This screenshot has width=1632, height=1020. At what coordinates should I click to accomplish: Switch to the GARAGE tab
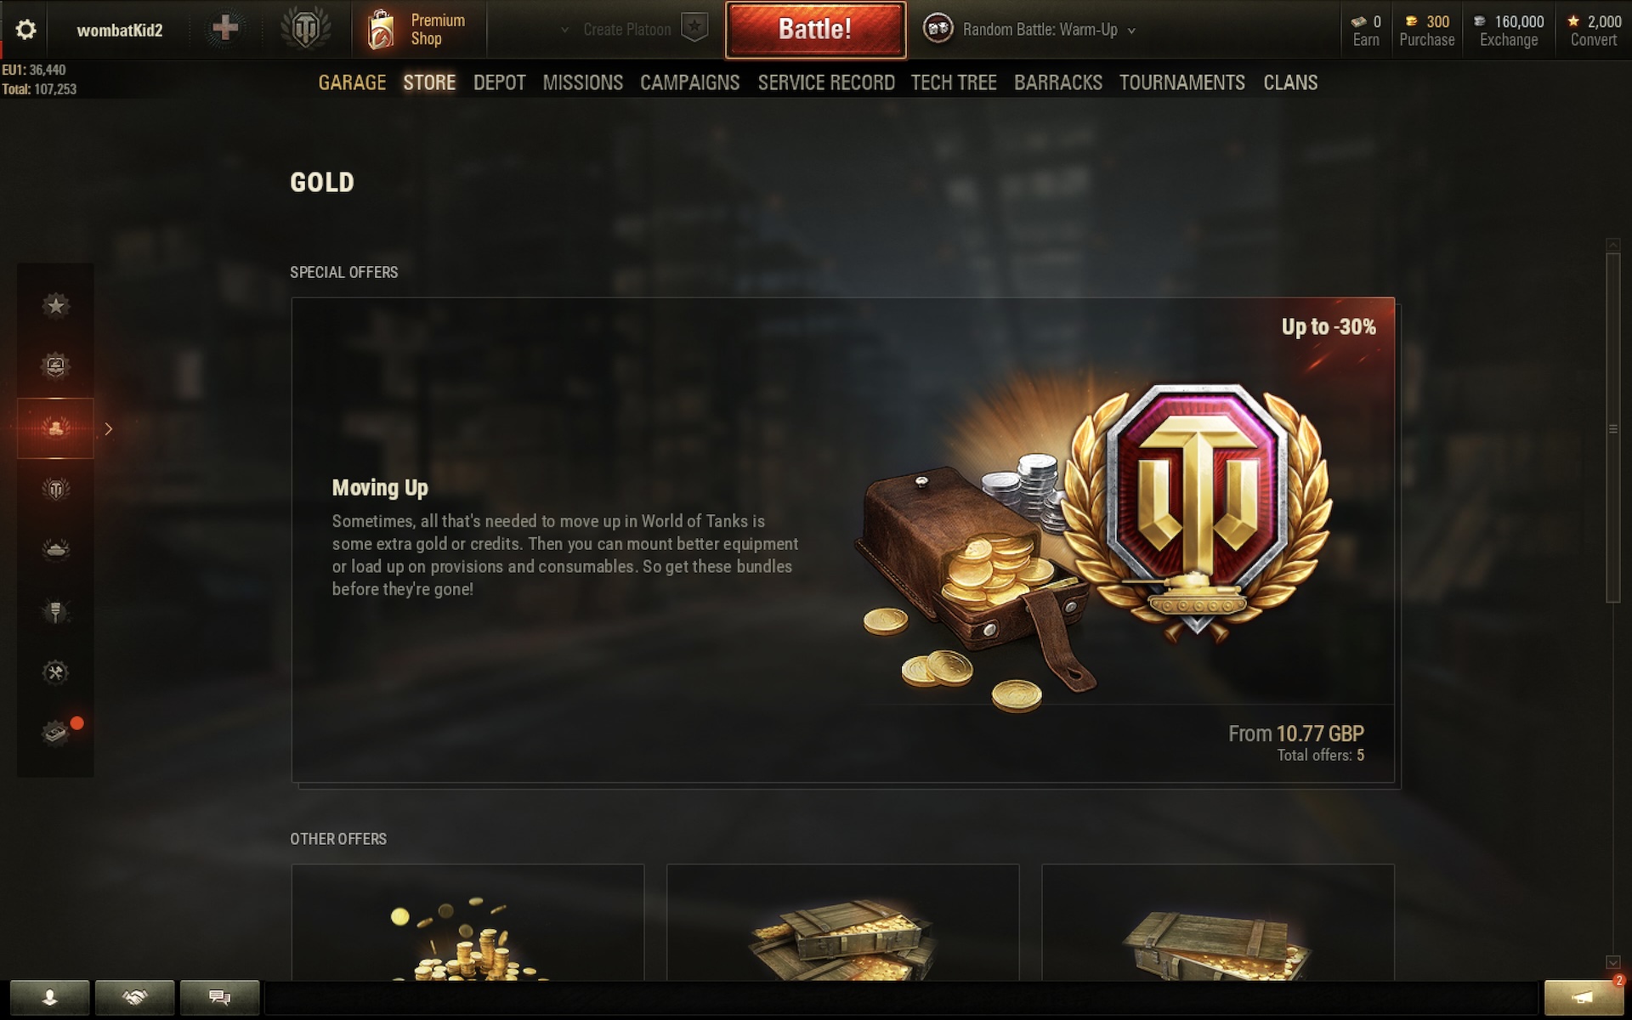tap(352, 82)
